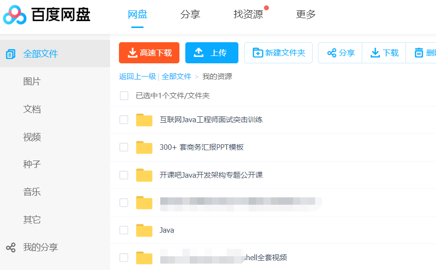Click the 下载 toolbar button
This screenshot has height=270, width=436.
pos(384,53)
